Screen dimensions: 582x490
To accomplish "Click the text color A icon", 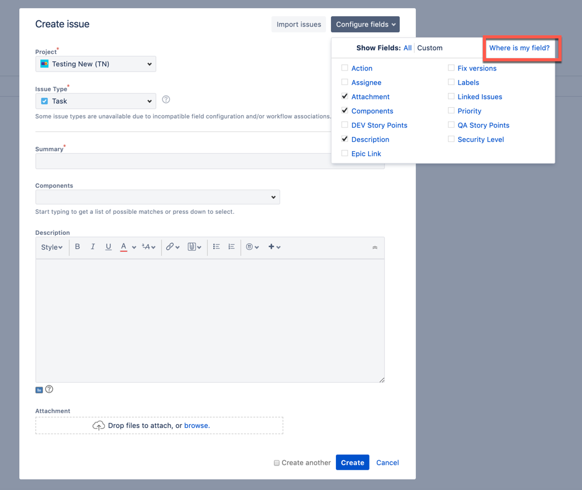I will point(123,247).
